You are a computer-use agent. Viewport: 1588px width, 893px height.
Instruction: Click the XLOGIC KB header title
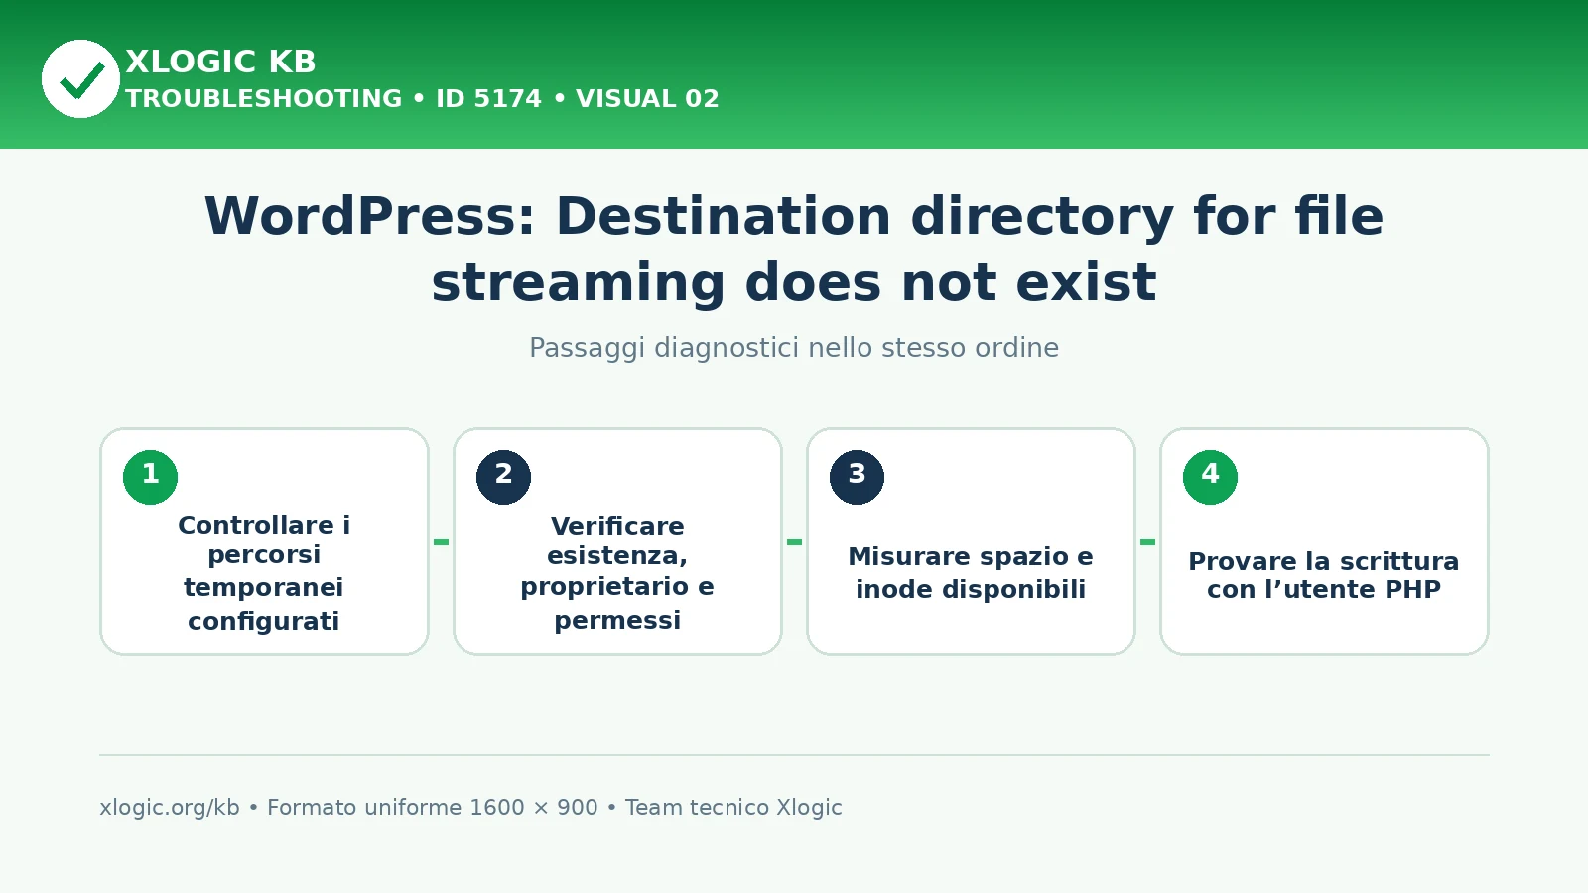(x=220, y=62)
